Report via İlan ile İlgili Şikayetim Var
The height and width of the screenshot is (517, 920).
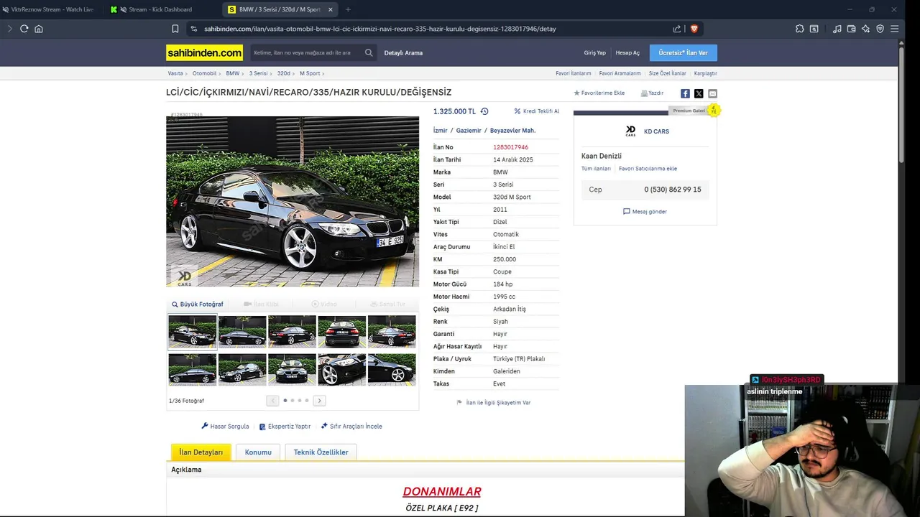(x=494, y=403)
